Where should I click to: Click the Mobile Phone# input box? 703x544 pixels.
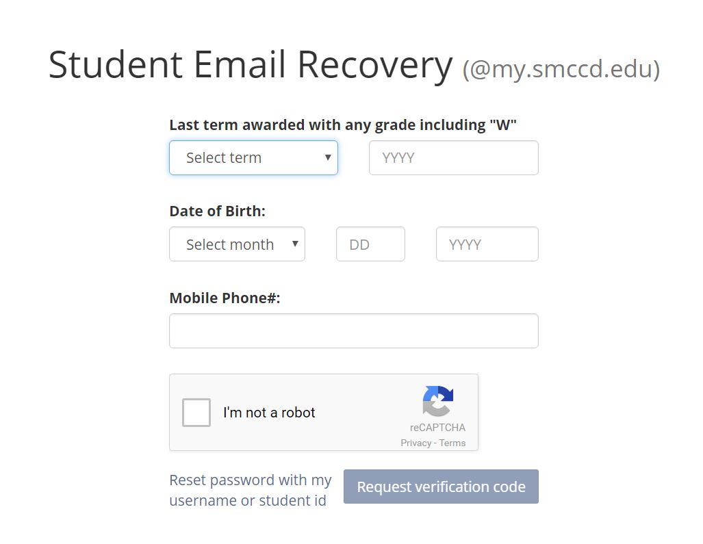pyautogui.click(x=353, y=330)
